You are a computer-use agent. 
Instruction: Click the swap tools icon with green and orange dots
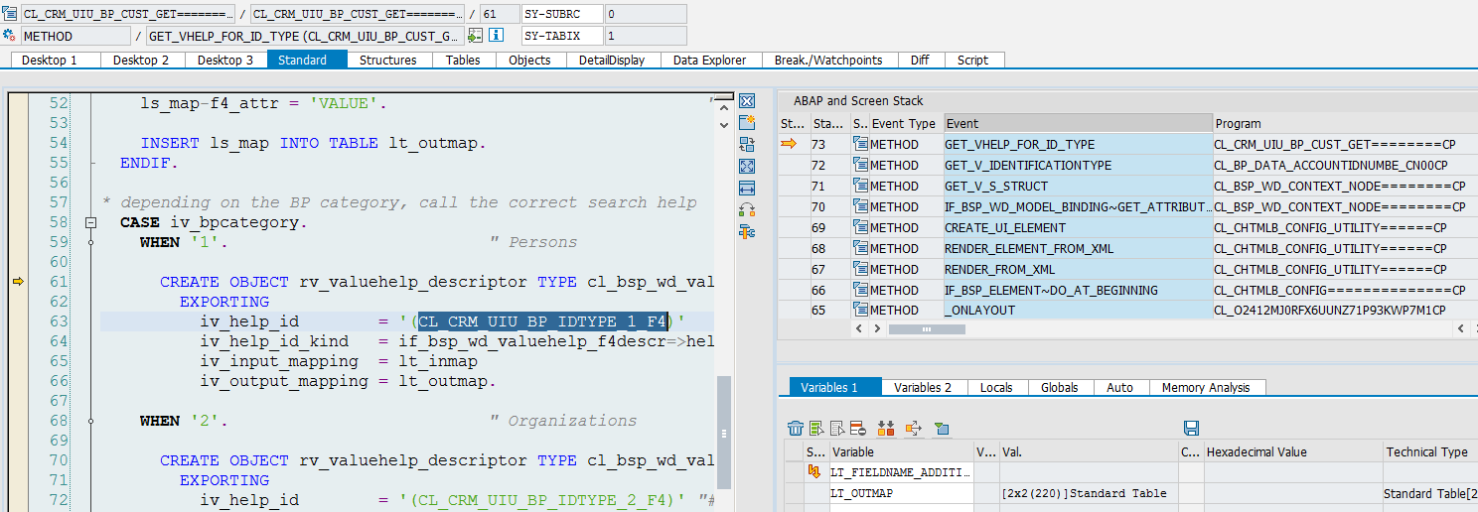point(747,210)
